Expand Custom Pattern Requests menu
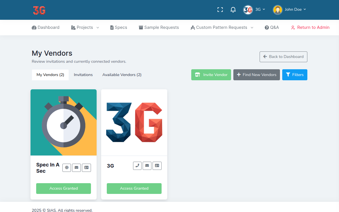This screenshot has width=339, height=212. pyautogui.click(x=222, y=27)
